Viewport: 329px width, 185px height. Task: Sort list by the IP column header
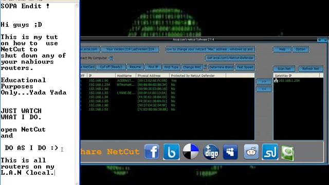click(x=101, y=76)
